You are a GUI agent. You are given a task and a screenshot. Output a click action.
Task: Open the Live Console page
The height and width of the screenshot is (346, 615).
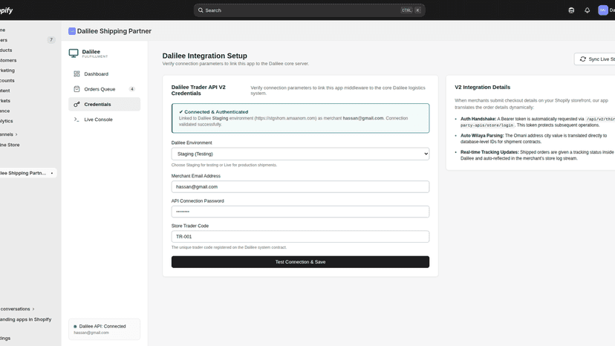tap(104, 120)
